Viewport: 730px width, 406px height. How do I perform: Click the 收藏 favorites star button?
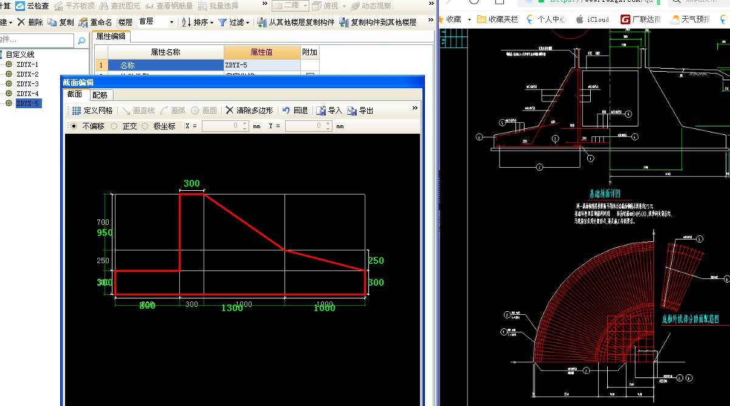pyautogui.click(x=453, y=19)
